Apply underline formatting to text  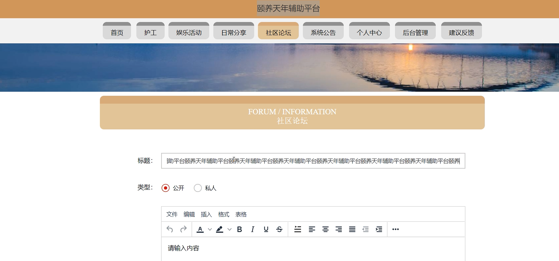266,229
